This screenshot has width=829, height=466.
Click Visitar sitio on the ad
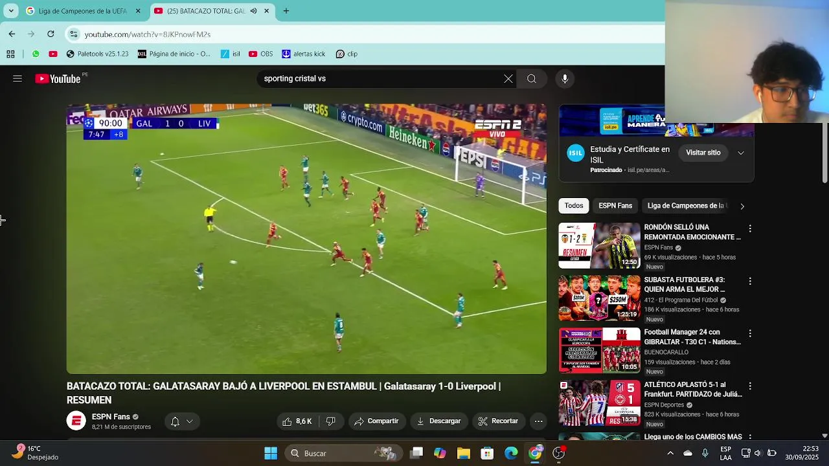point(703,153)
